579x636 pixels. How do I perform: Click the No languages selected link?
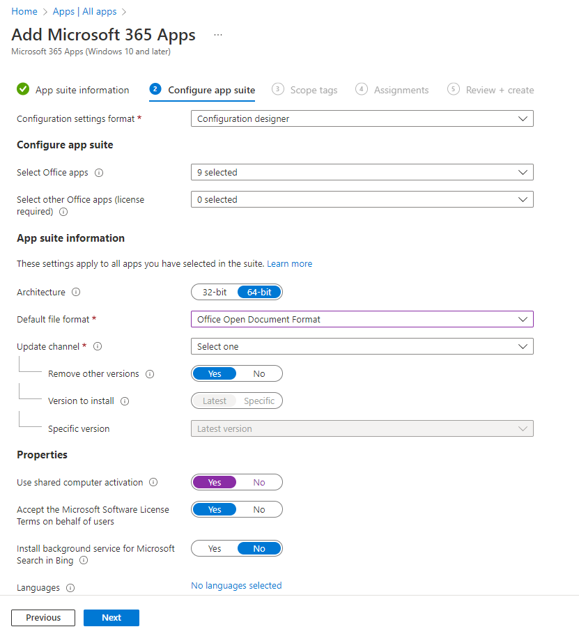[236, 585]
